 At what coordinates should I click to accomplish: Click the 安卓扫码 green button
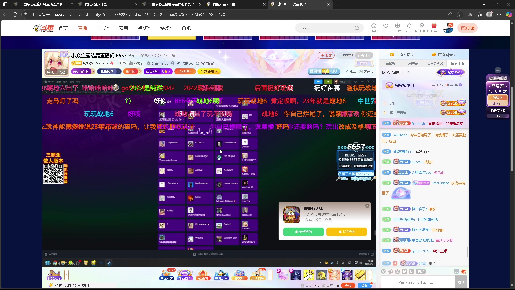pyautogui.click(x=303, y=232)
